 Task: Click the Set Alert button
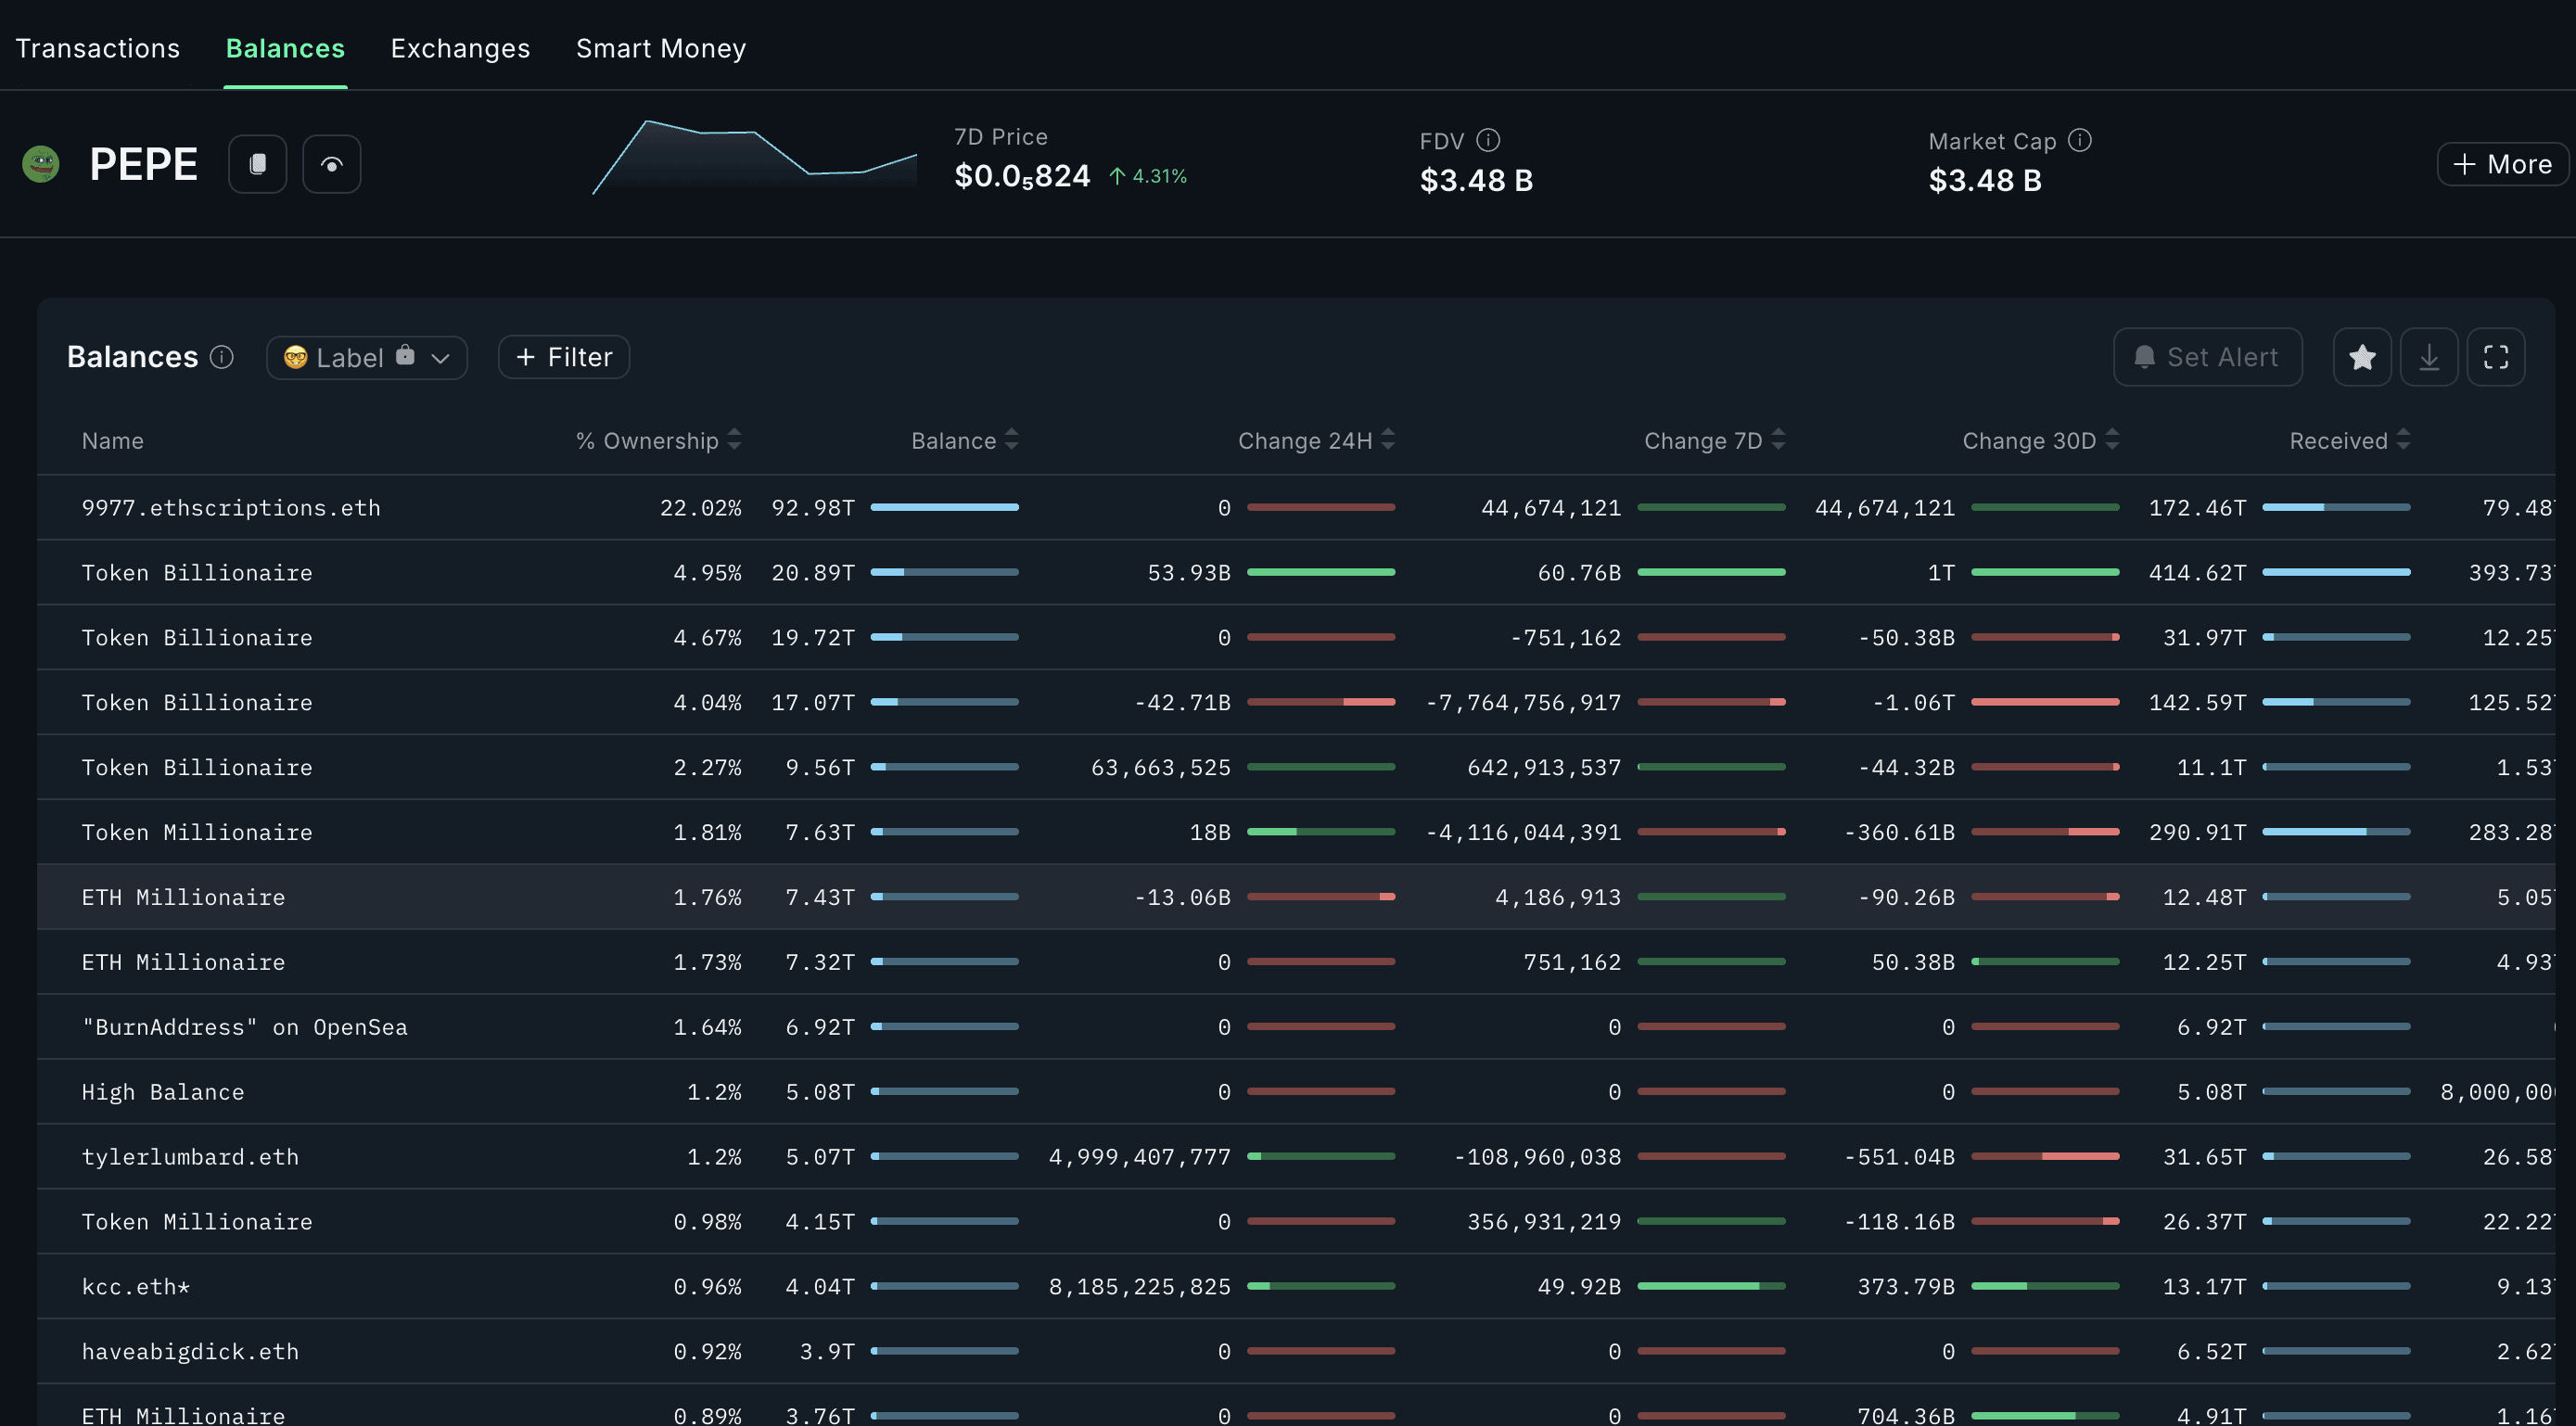(x=2207, y=357)
